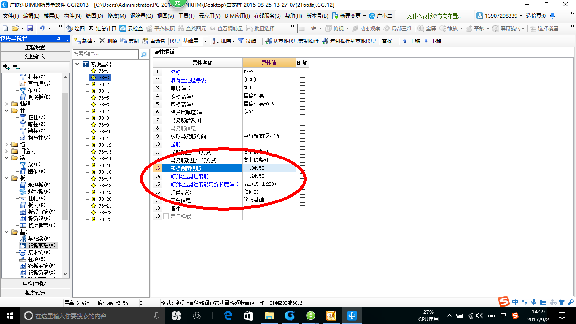The width and height of the screenshot is (576, 324).
Task: Click the 广小二 assistant button
Action: [380, 16]
